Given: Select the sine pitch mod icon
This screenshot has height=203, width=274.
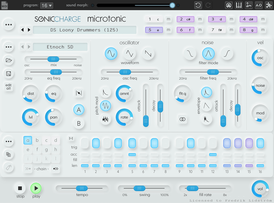Looking at the screenshot, I should click(x=105, y=106).
